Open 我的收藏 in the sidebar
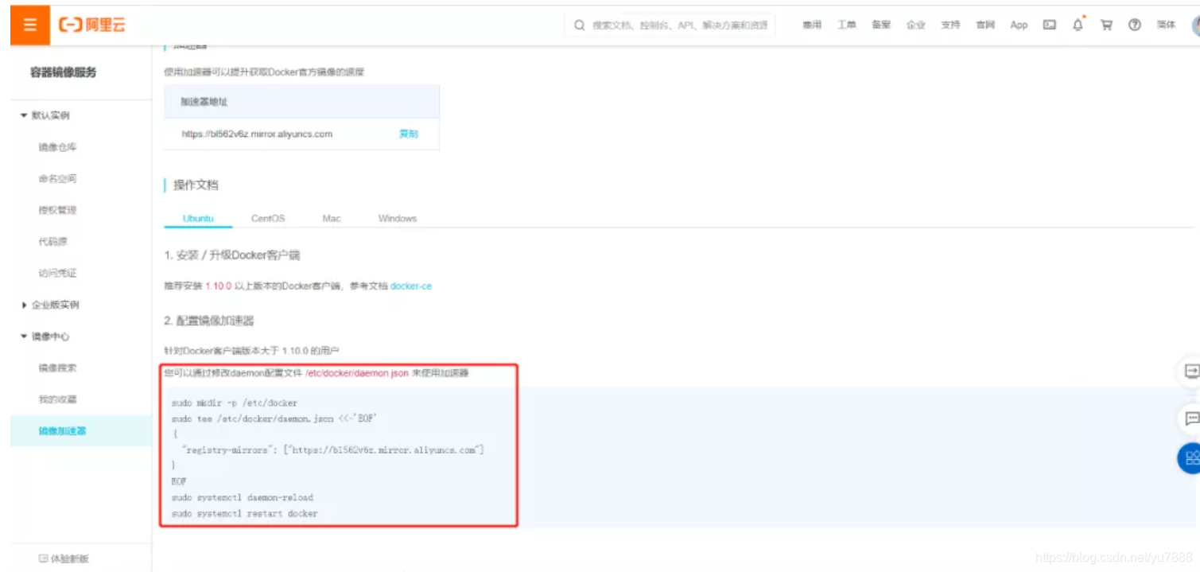 click(x=57, y=399)
